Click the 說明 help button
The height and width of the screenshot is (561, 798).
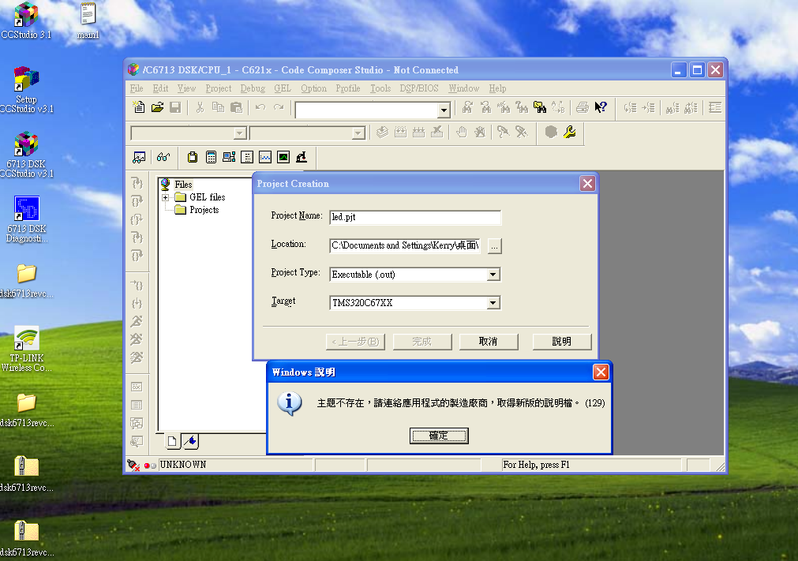click(x=562, y=342)
